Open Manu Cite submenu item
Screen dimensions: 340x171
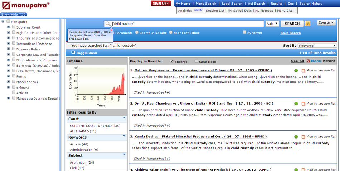tap(285, 11)
